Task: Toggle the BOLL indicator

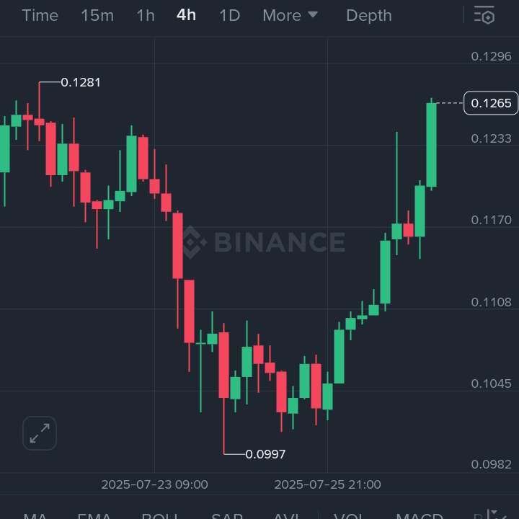Action: [159, 515]
